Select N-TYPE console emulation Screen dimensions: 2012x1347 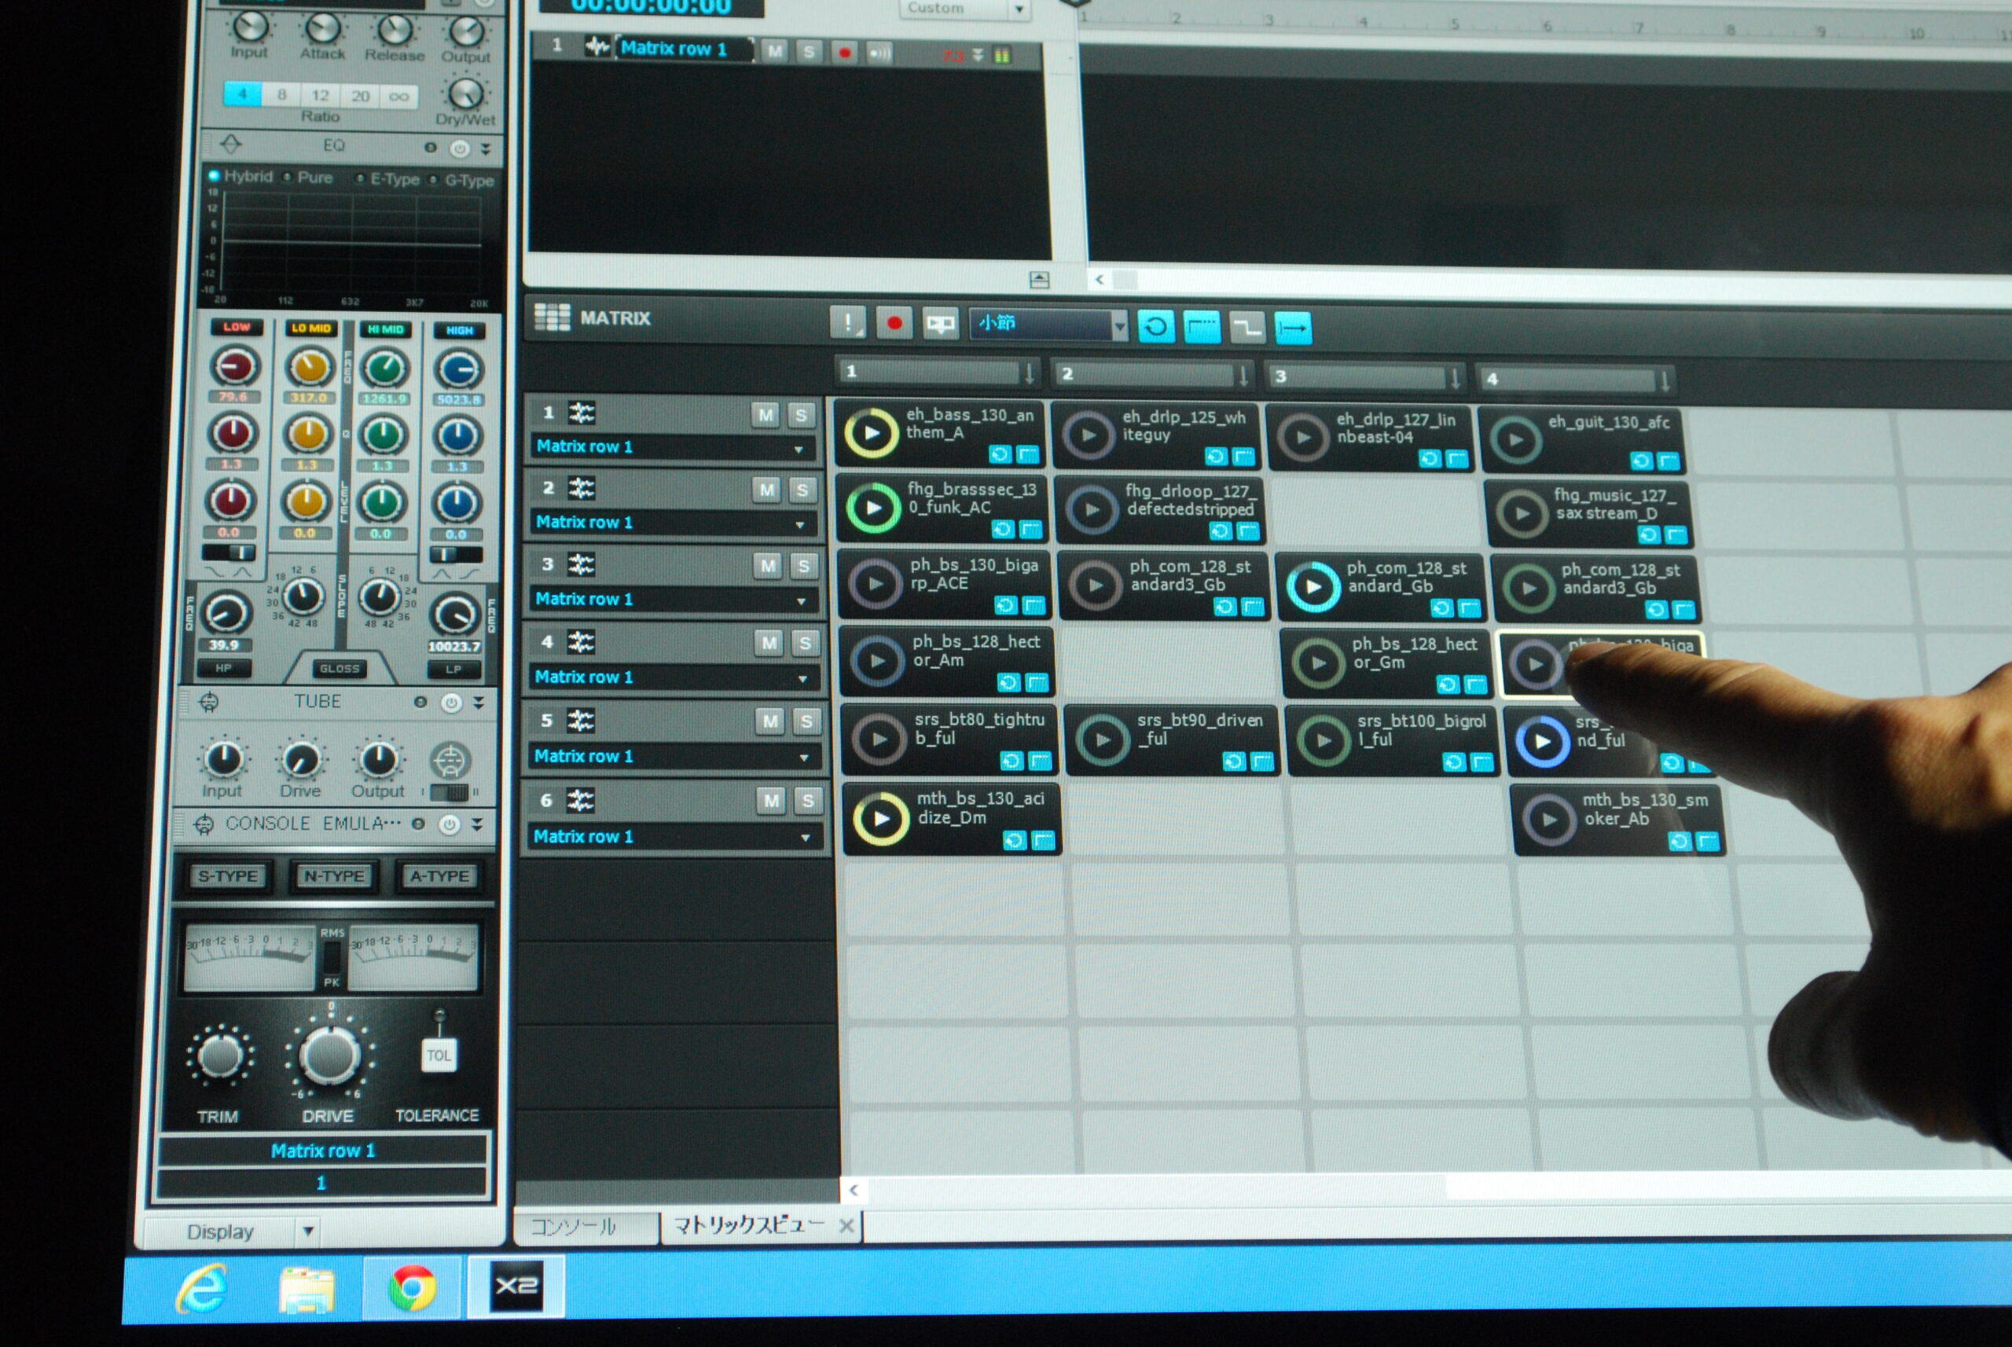click(333, 876)
